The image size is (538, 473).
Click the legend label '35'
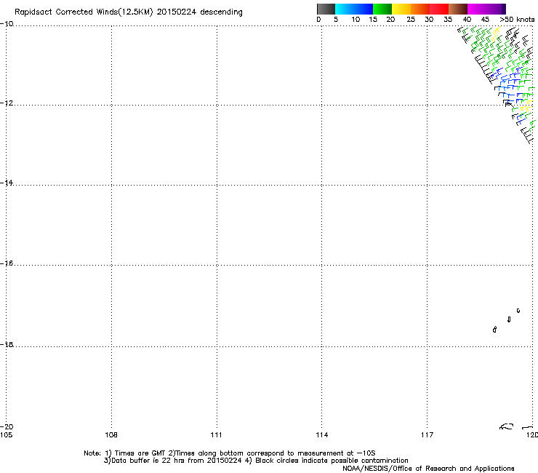[448, 20]
